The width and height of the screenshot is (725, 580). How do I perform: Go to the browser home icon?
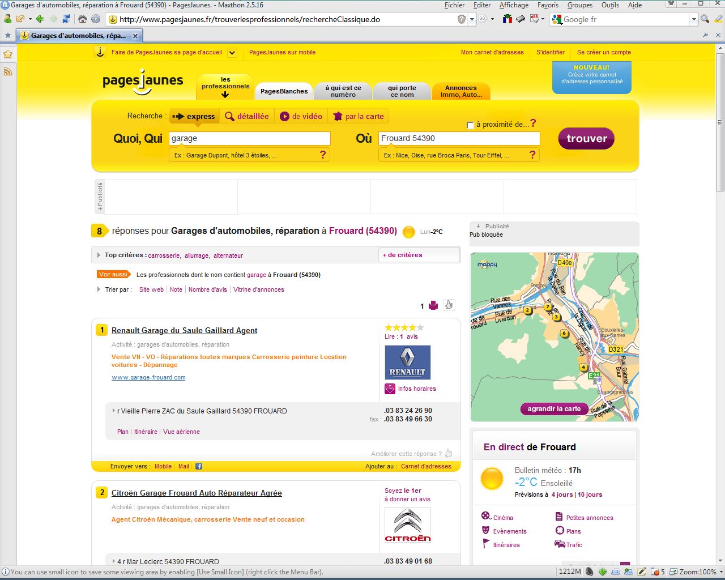83,19
